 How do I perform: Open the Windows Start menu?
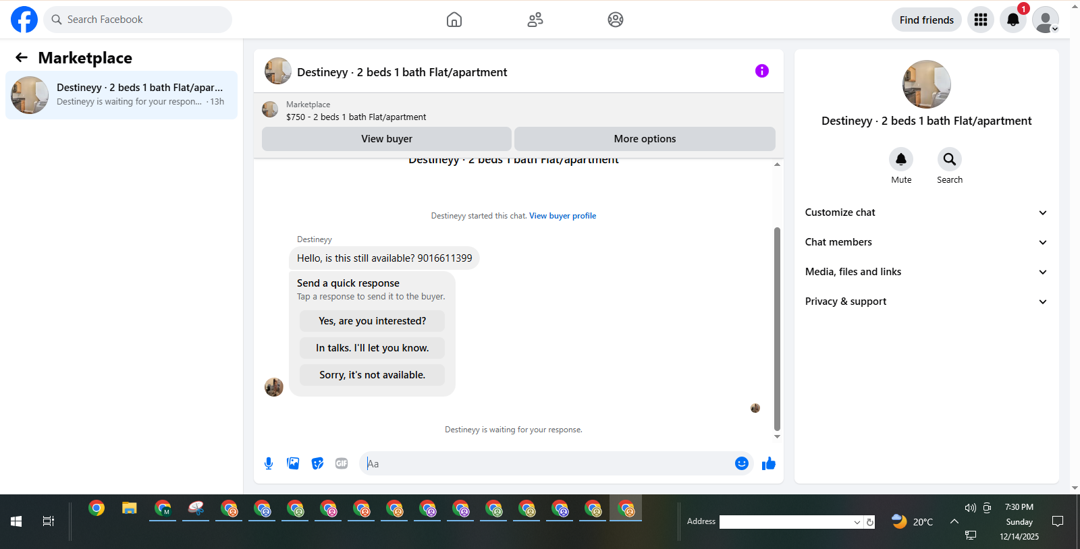click(16, 521)
